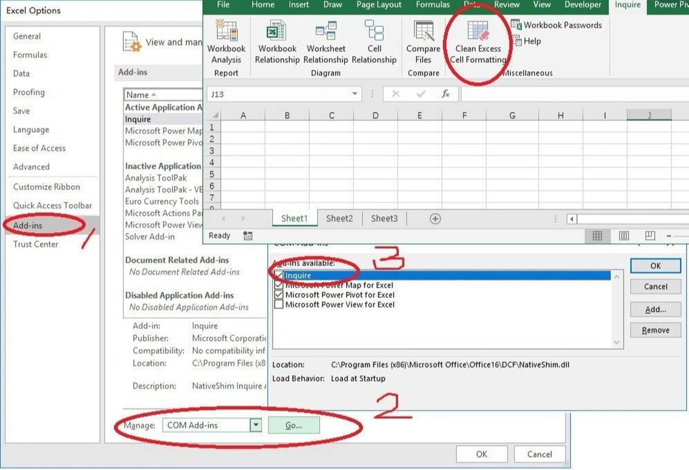Select Euro Currency Tools list entry
This screenshot has height=470, width=689.
[x=162, y=201]
